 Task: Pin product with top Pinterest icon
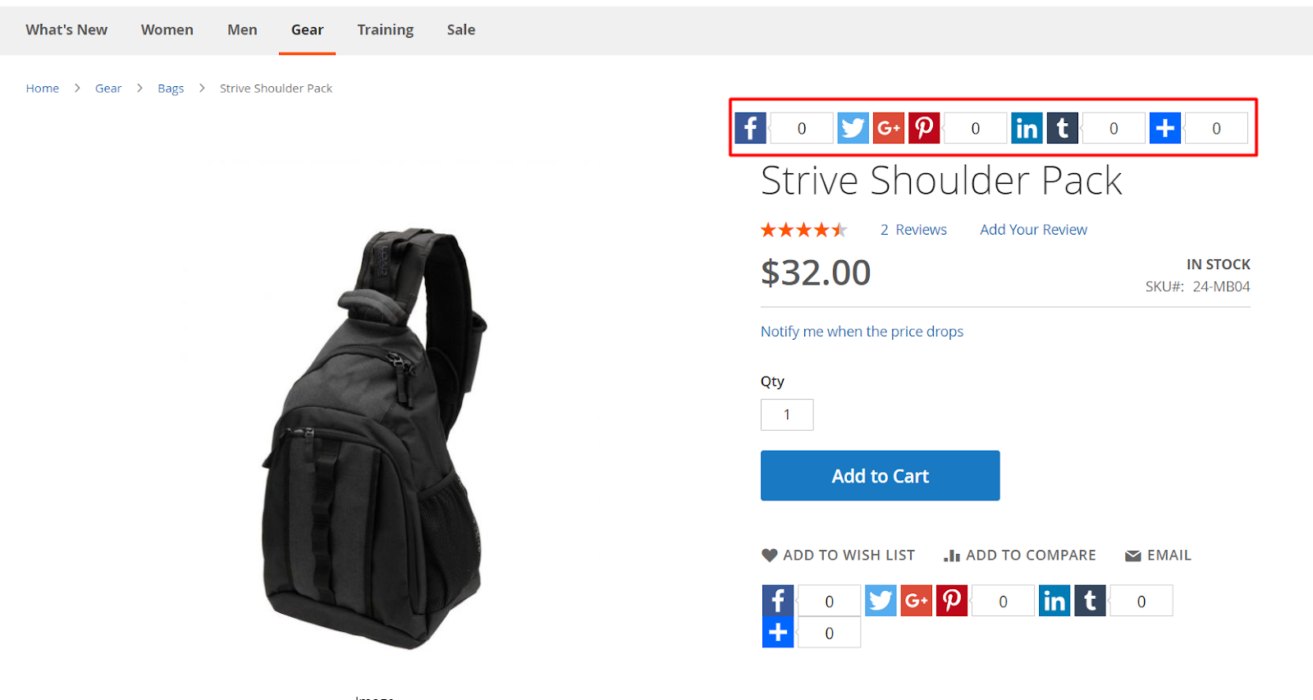[924, 128]
